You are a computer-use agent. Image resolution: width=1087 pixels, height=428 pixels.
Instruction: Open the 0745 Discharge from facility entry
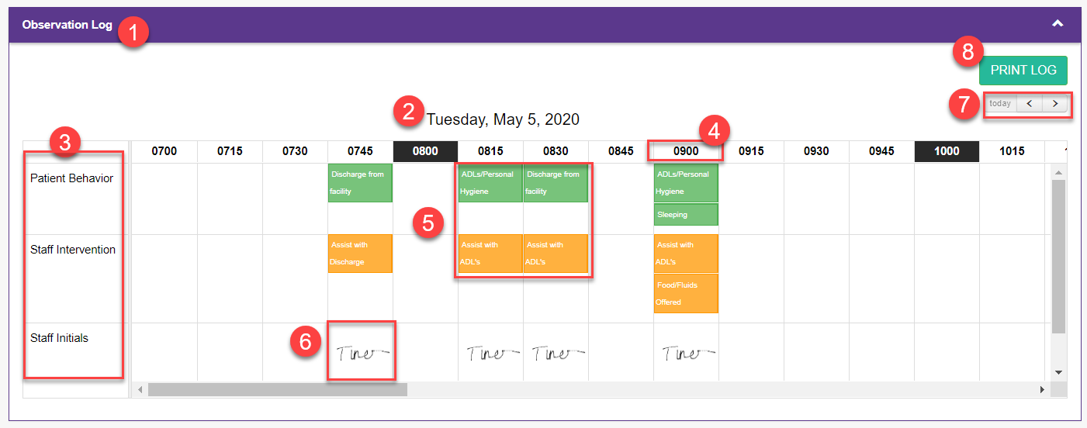click(360, 183)
